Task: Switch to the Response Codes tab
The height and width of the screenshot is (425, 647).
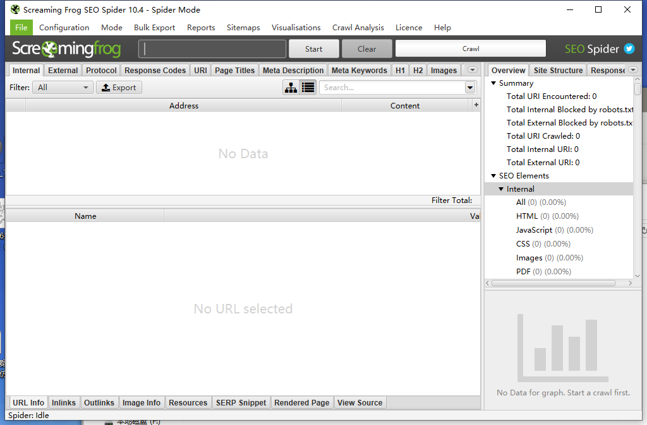Action: pyautogui.click(x=155, y=71)
